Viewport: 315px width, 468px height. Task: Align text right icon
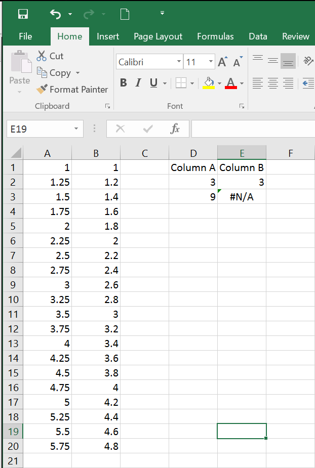click(288, 83)
